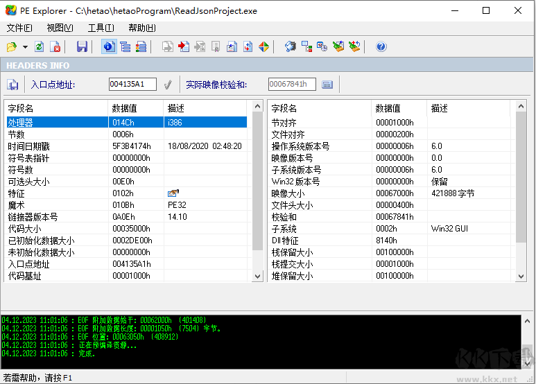
Task: Open the 帮助(H) menu
Action: pos(141,28)
